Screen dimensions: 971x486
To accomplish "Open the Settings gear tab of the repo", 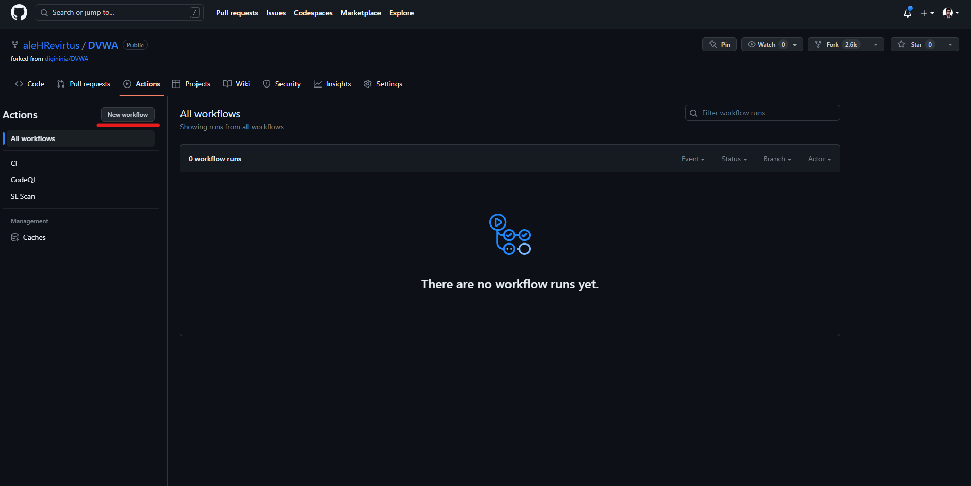I will pyautogui.click(x=383, y=83).
